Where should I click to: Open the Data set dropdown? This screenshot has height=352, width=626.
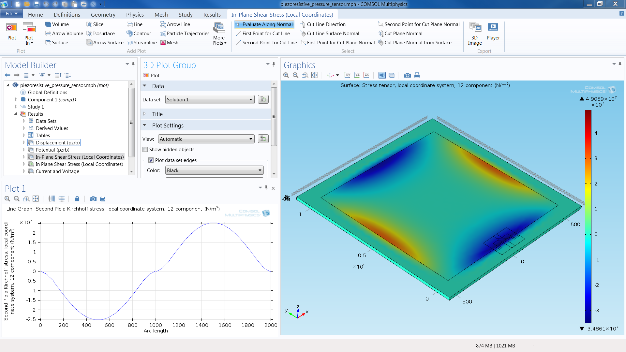click(210, 100)
